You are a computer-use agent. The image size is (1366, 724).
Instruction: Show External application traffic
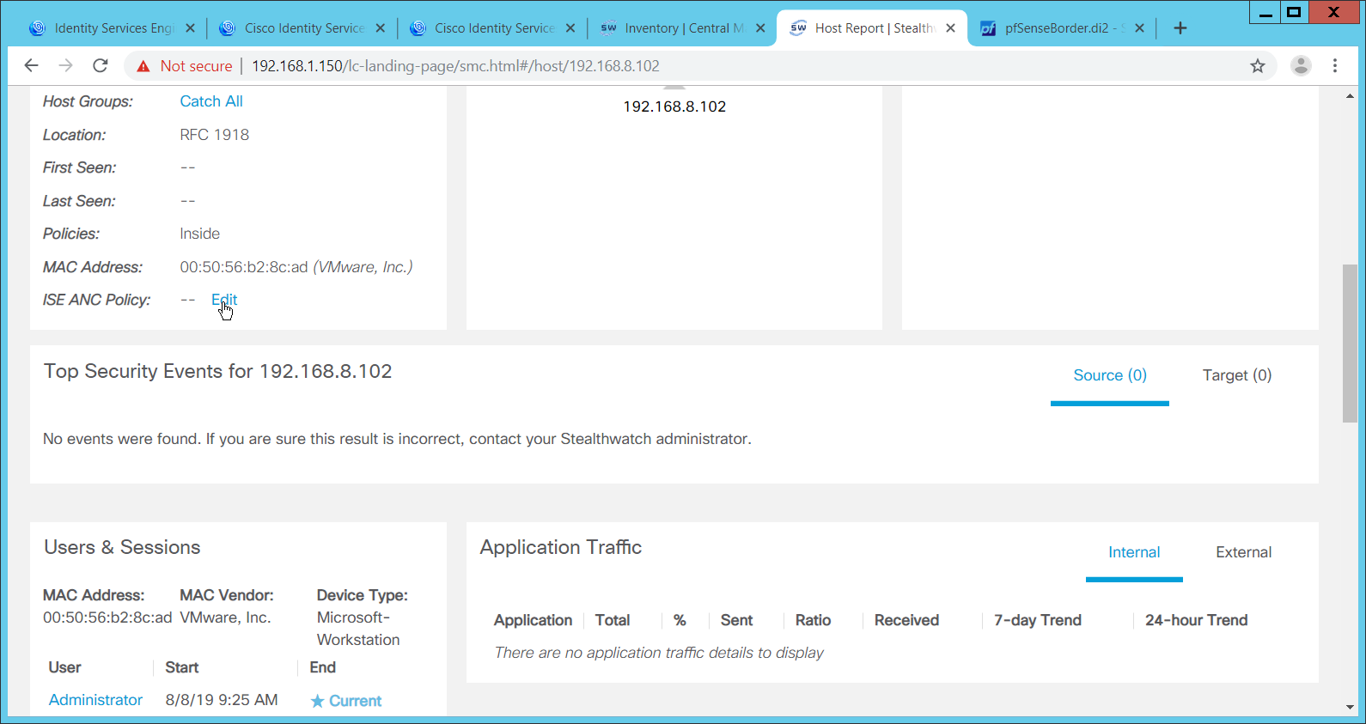point(1243,552)
